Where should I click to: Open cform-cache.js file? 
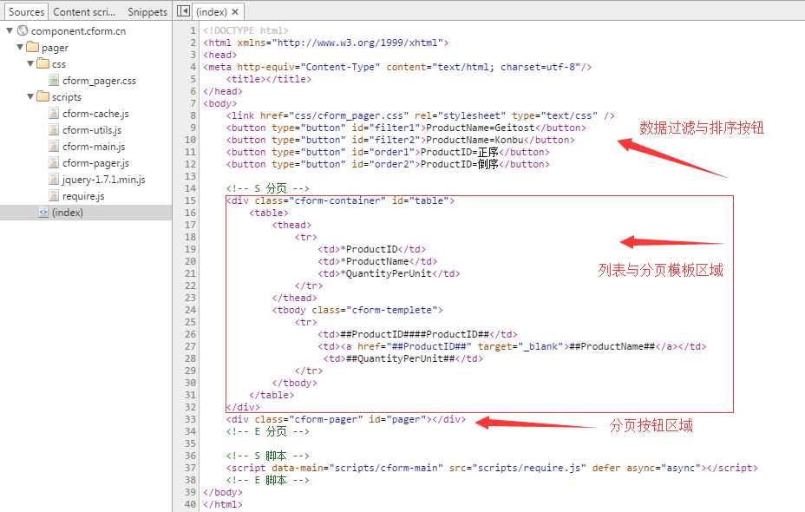95,114
